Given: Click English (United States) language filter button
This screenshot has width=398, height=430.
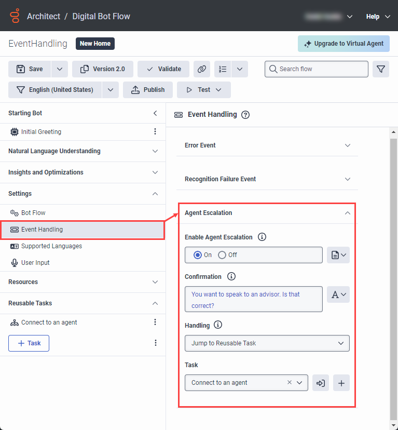Looking at the screenshot, I should 55,90.
